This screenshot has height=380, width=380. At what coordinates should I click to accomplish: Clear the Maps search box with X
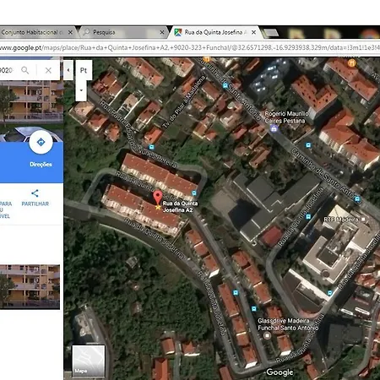pos(48,70)
